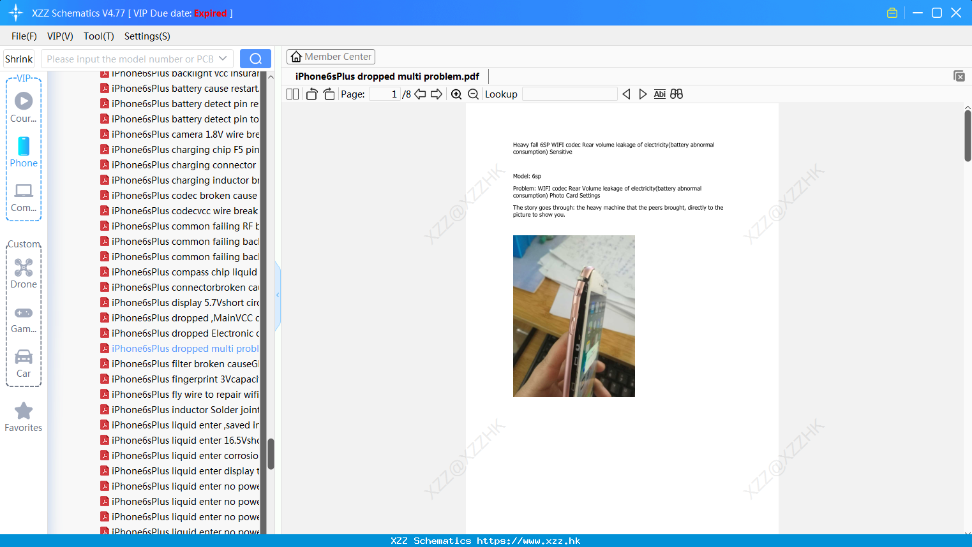Open iPhone6sPlus compass chip liquid file
The image size is (972, 547).
click(179, 272)
